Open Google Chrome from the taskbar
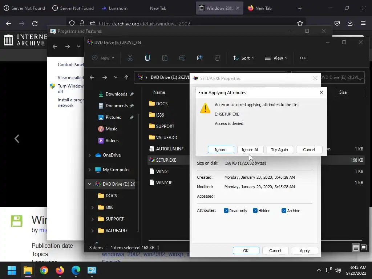The height and width of the screenshot is (279, 372). click(x=44, y=270)
